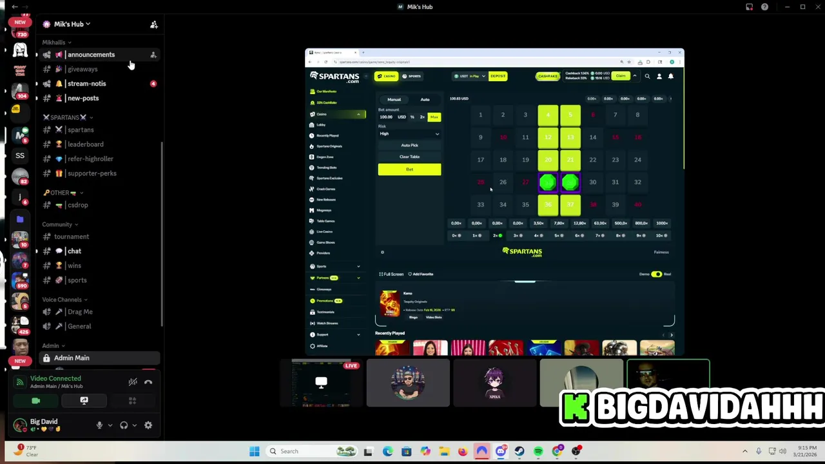
Task: Disconnect from the voice call
Action: [x=148, y=382]
